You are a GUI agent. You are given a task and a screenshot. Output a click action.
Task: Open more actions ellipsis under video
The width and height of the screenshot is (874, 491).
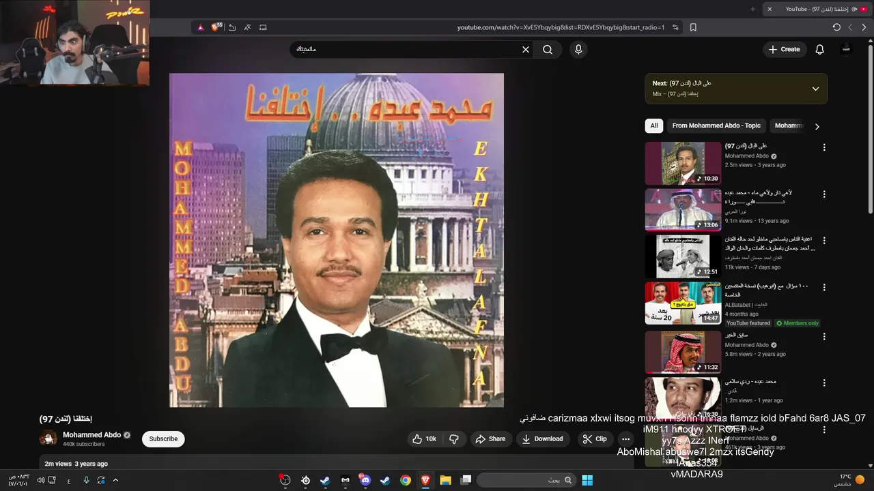click(x=625, y=438)
